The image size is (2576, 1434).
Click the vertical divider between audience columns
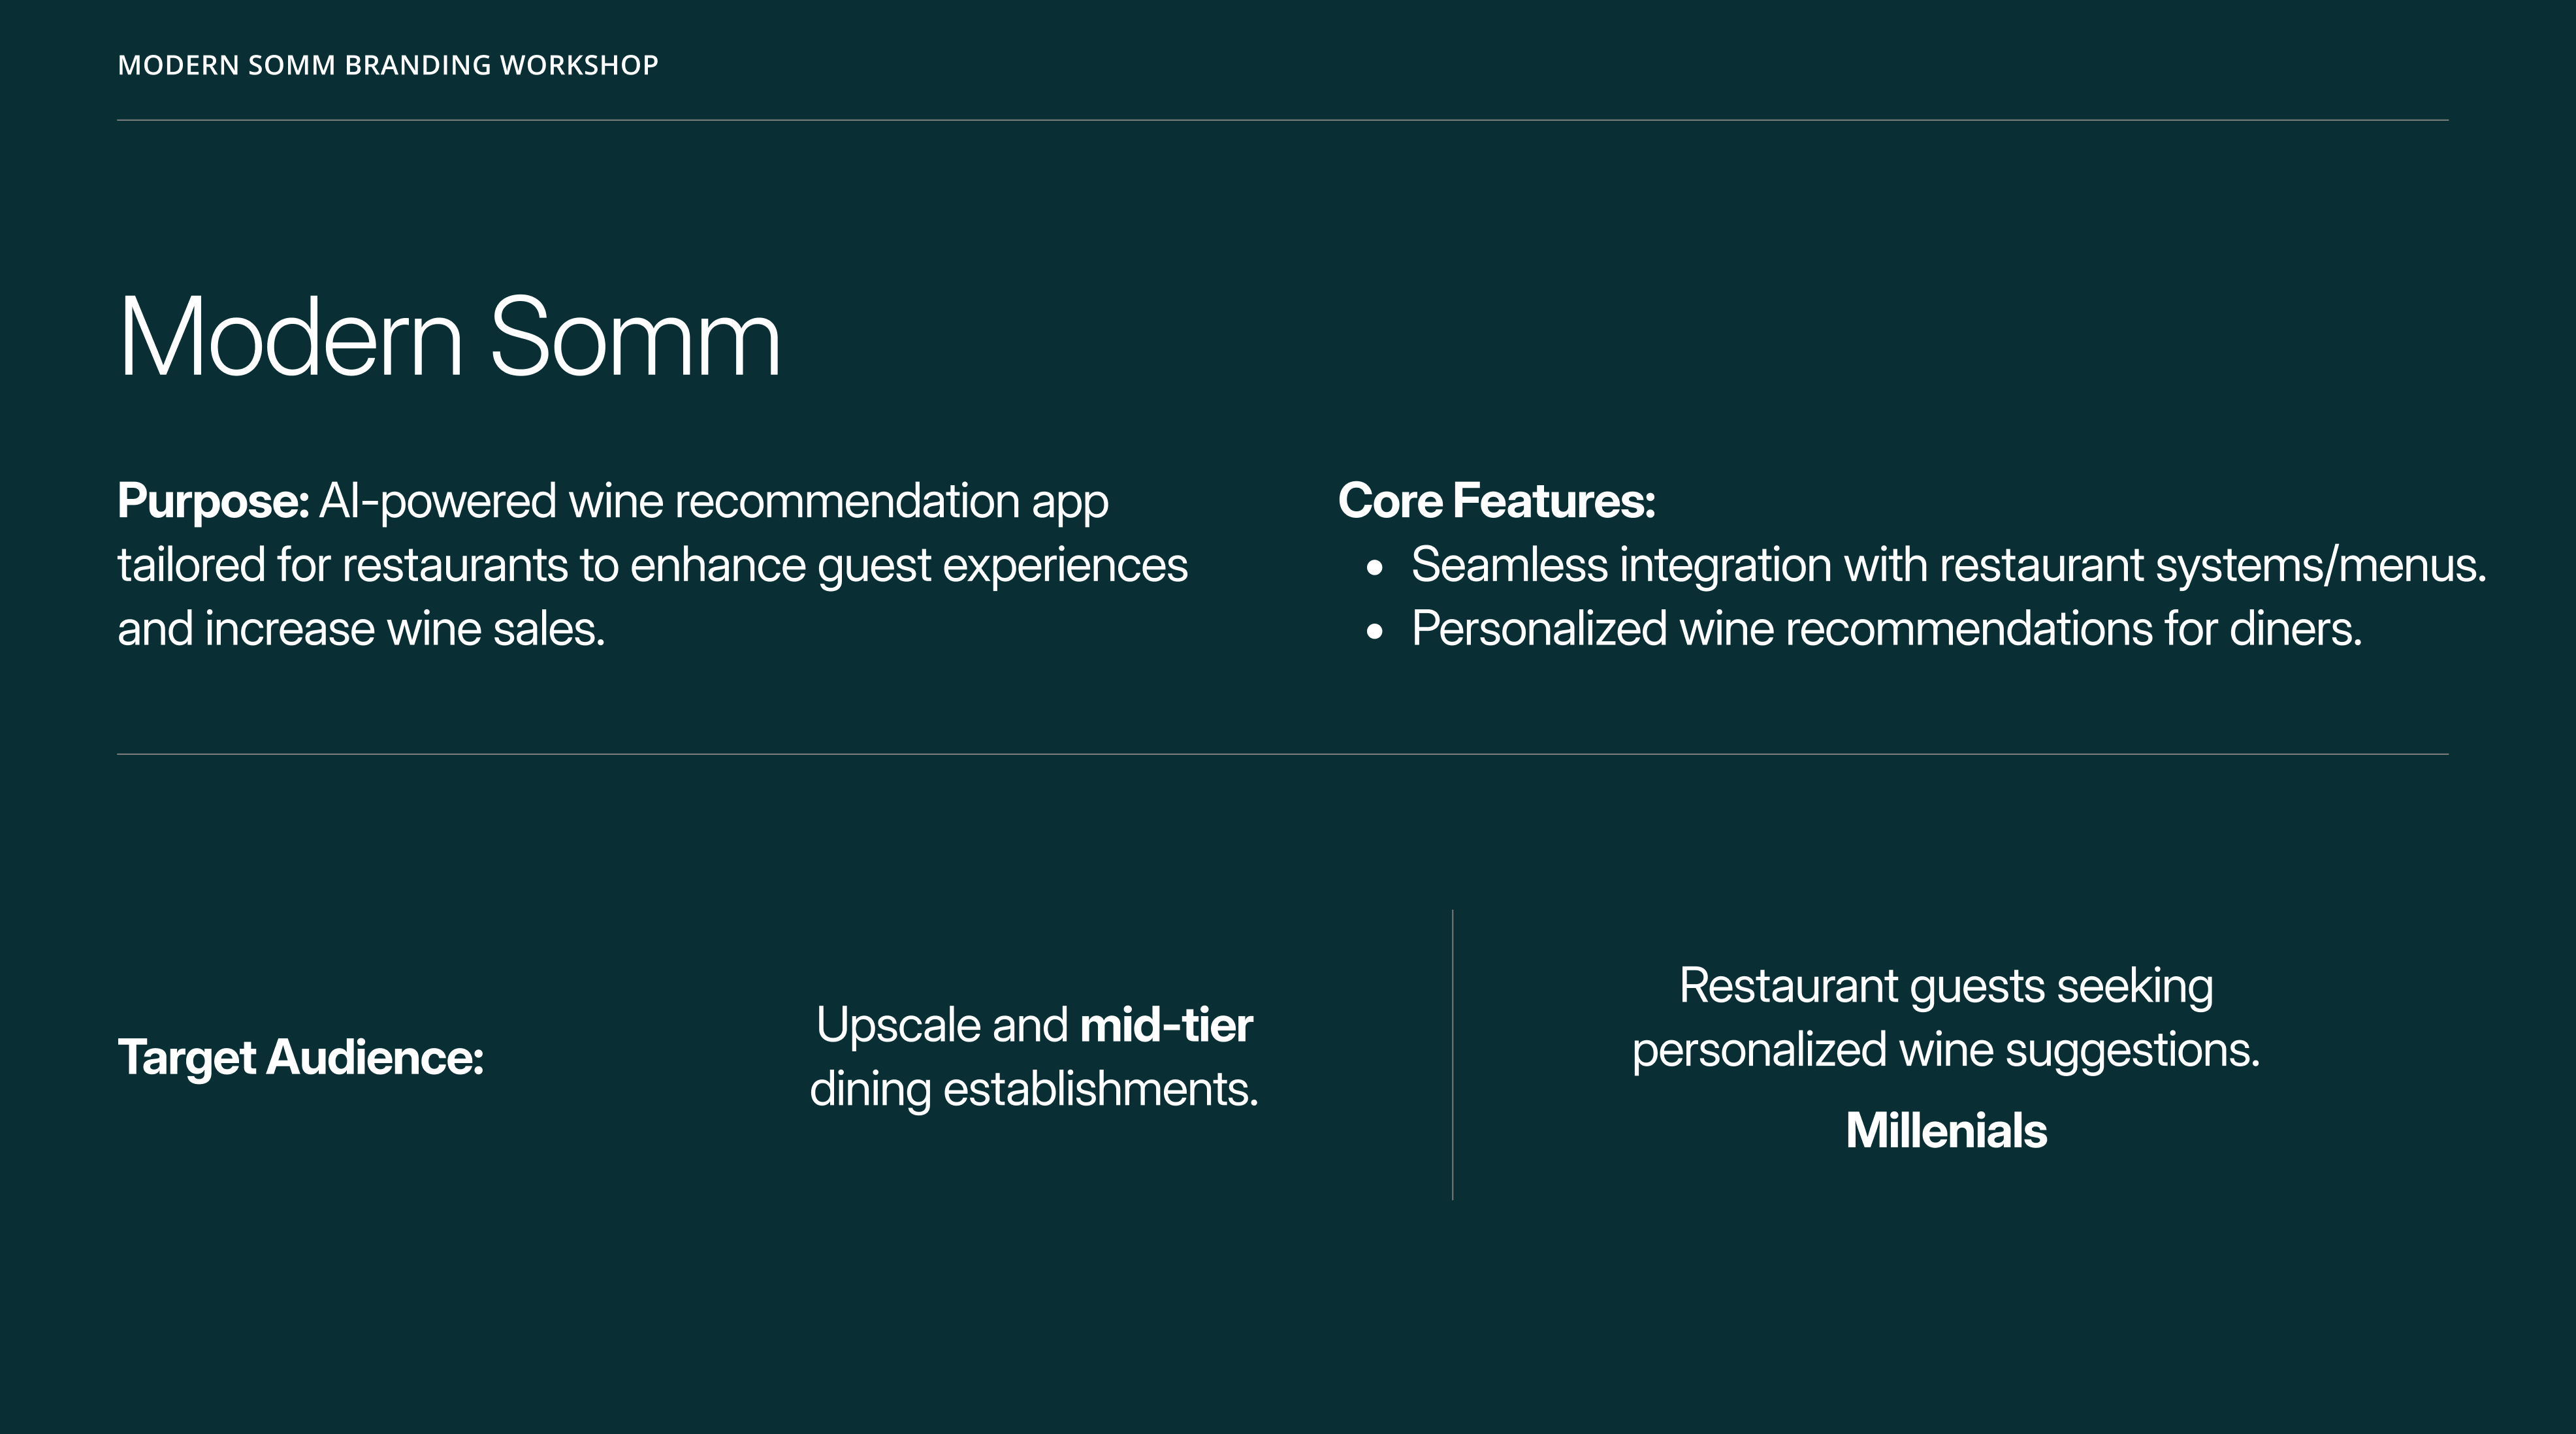1452,1054
